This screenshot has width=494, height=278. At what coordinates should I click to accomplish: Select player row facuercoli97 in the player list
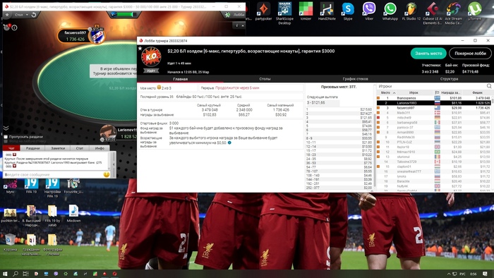[434, 108]
